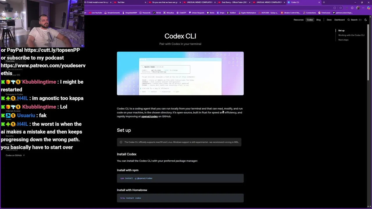Follow the openai/codex GitHub link
Image resolution: width=372 pixels, height=209 pixels.
point(149,116)
